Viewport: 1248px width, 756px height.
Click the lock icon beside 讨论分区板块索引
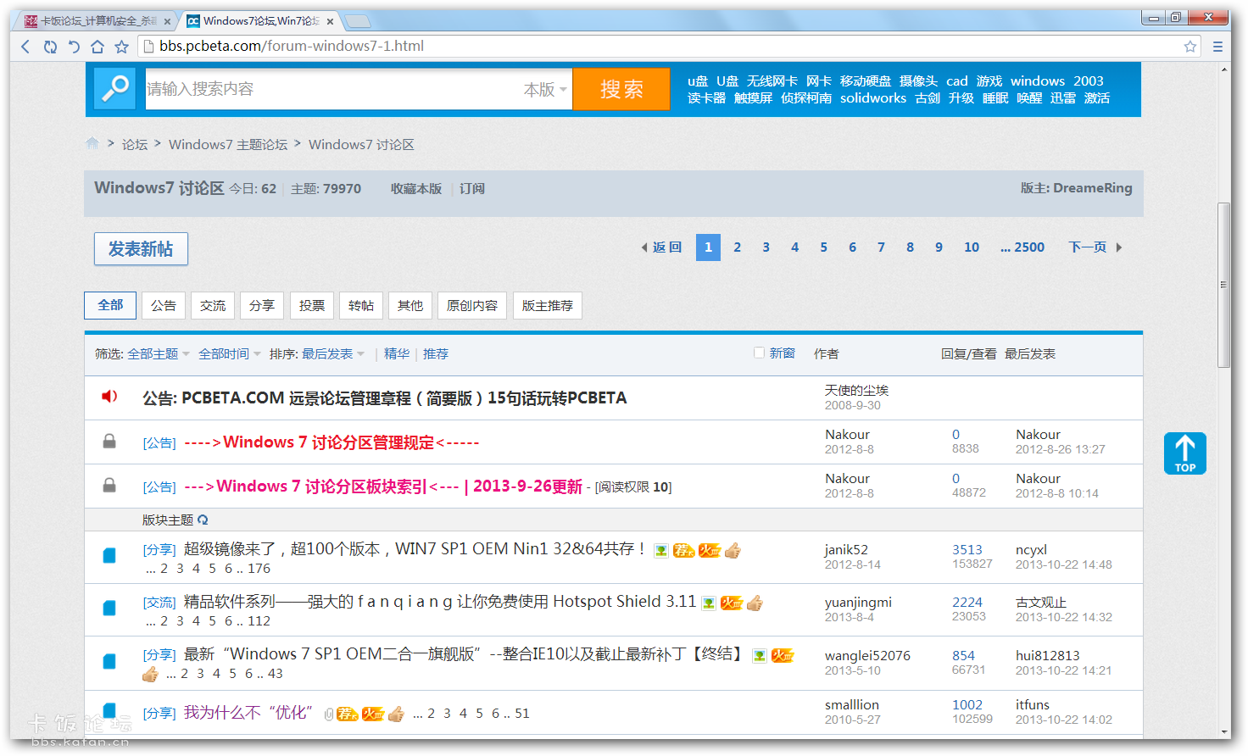tap(109, 485)
